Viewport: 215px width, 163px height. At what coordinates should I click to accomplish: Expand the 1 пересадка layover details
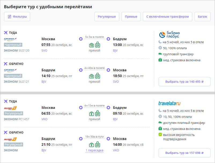[x=94, y=150]
